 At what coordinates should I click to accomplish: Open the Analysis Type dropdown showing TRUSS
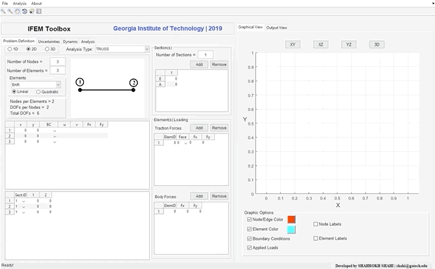pos(122,49)
